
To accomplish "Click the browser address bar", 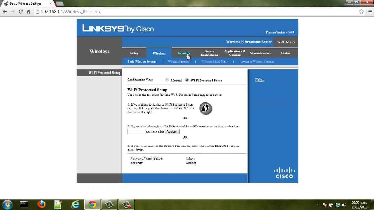I will pos(196,12).
